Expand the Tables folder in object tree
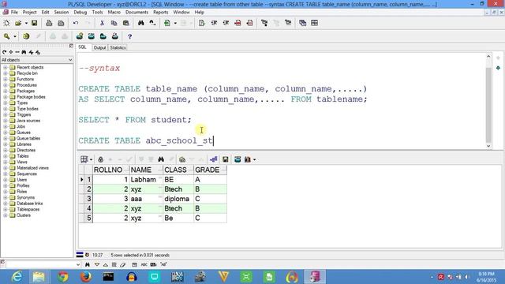The image size is (505, 284). click(x=6, y=156)
